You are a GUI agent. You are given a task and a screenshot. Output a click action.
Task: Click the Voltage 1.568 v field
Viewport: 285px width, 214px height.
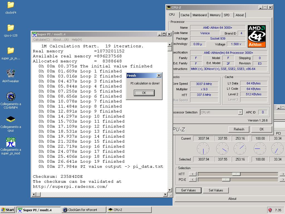coord(236,44)
